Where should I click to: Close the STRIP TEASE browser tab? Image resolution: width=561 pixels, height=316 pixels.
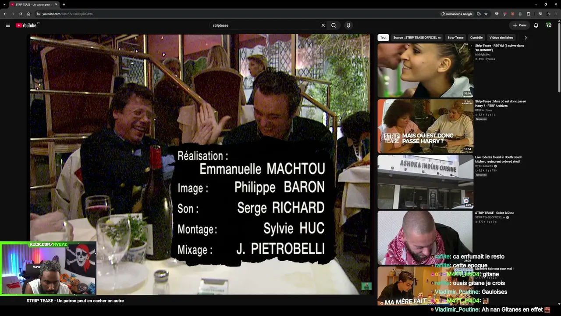click(x=56, y=4)
